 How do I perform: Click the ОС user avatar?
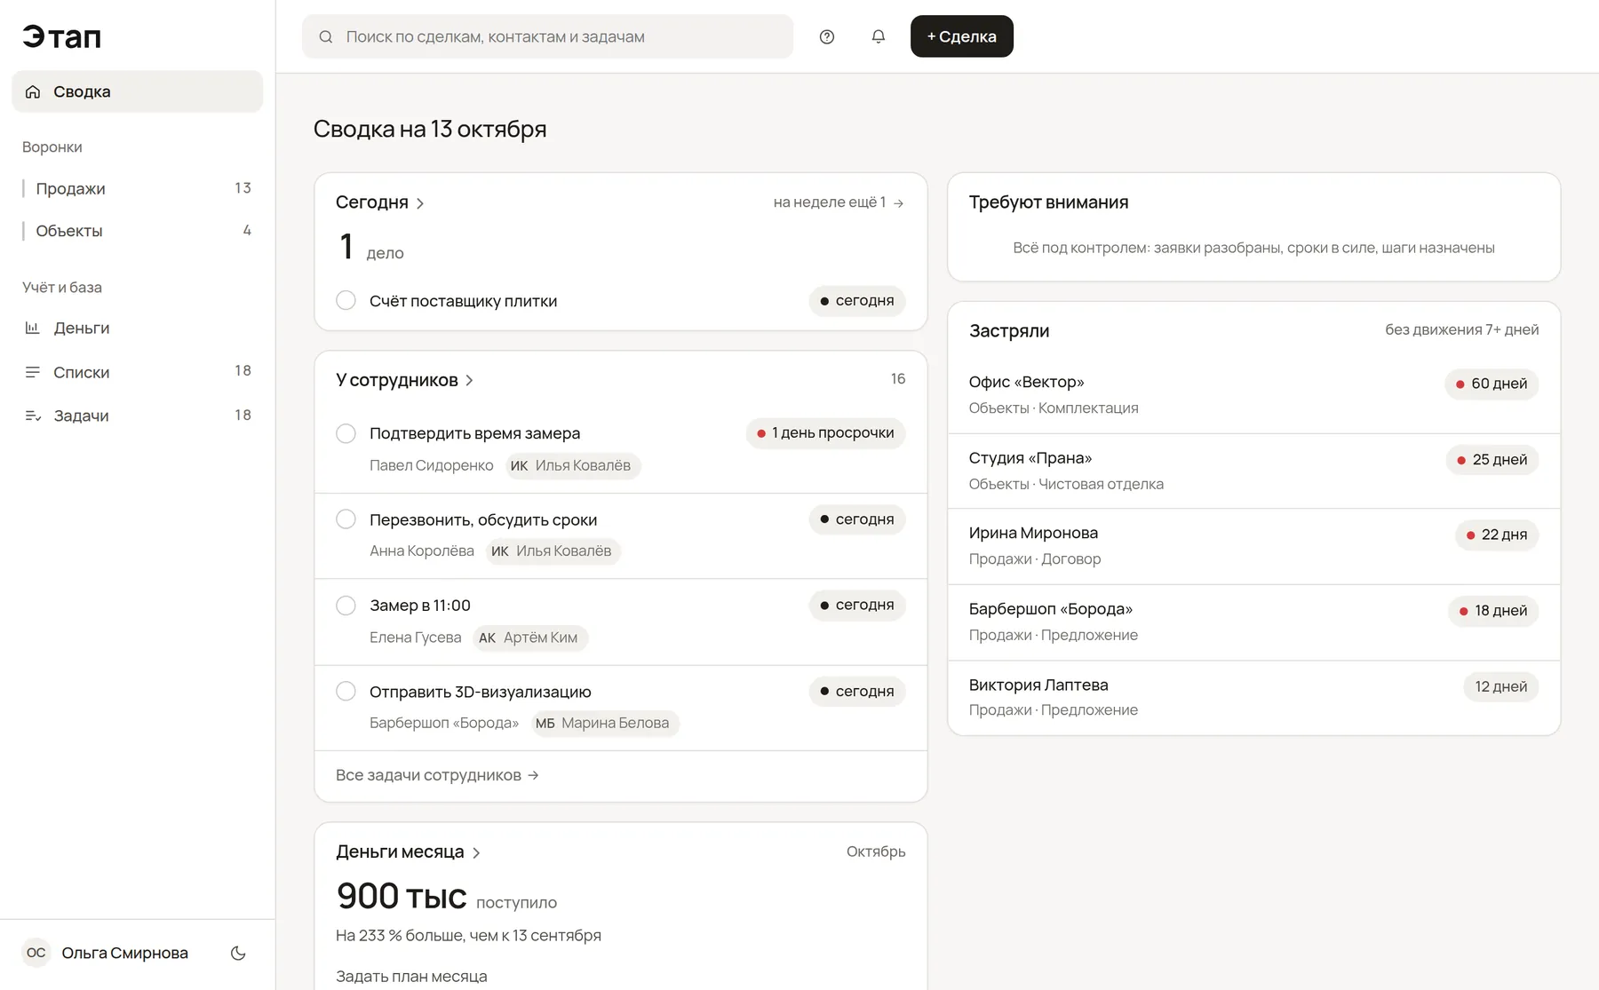[36, 953]
